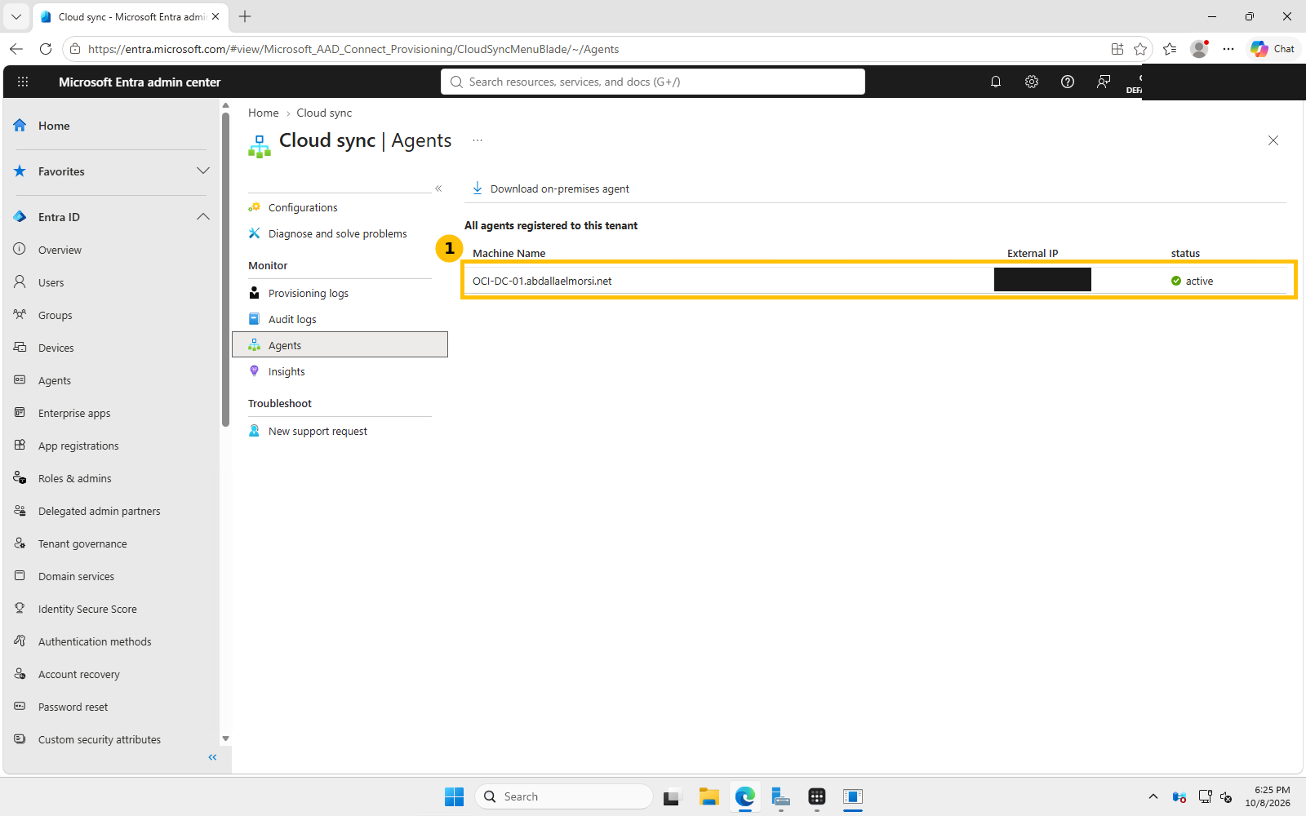Open the Windows Start menu
The width and height of the screenshot is (1306, 816).
(454, 796)
